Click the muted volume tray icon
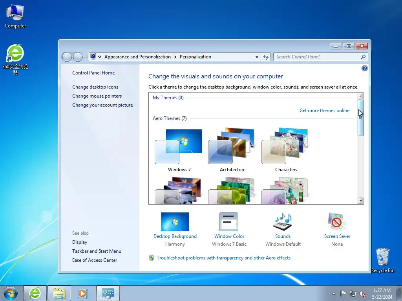 [362, 294]
